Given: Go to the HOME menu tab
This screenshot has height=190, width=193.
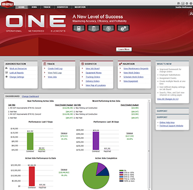Looking at the screenshot, I should click(x=21, y=7).
